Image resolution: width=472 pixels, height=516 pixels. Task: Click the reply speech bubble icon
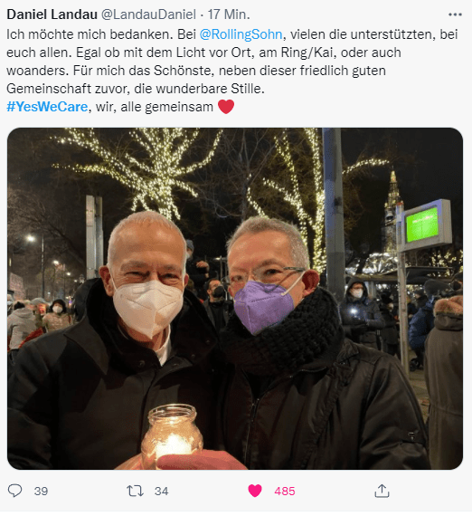14,491
